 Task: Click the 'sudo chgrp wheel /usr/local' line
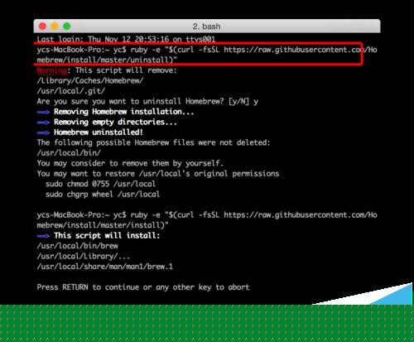tap(103, 195)
